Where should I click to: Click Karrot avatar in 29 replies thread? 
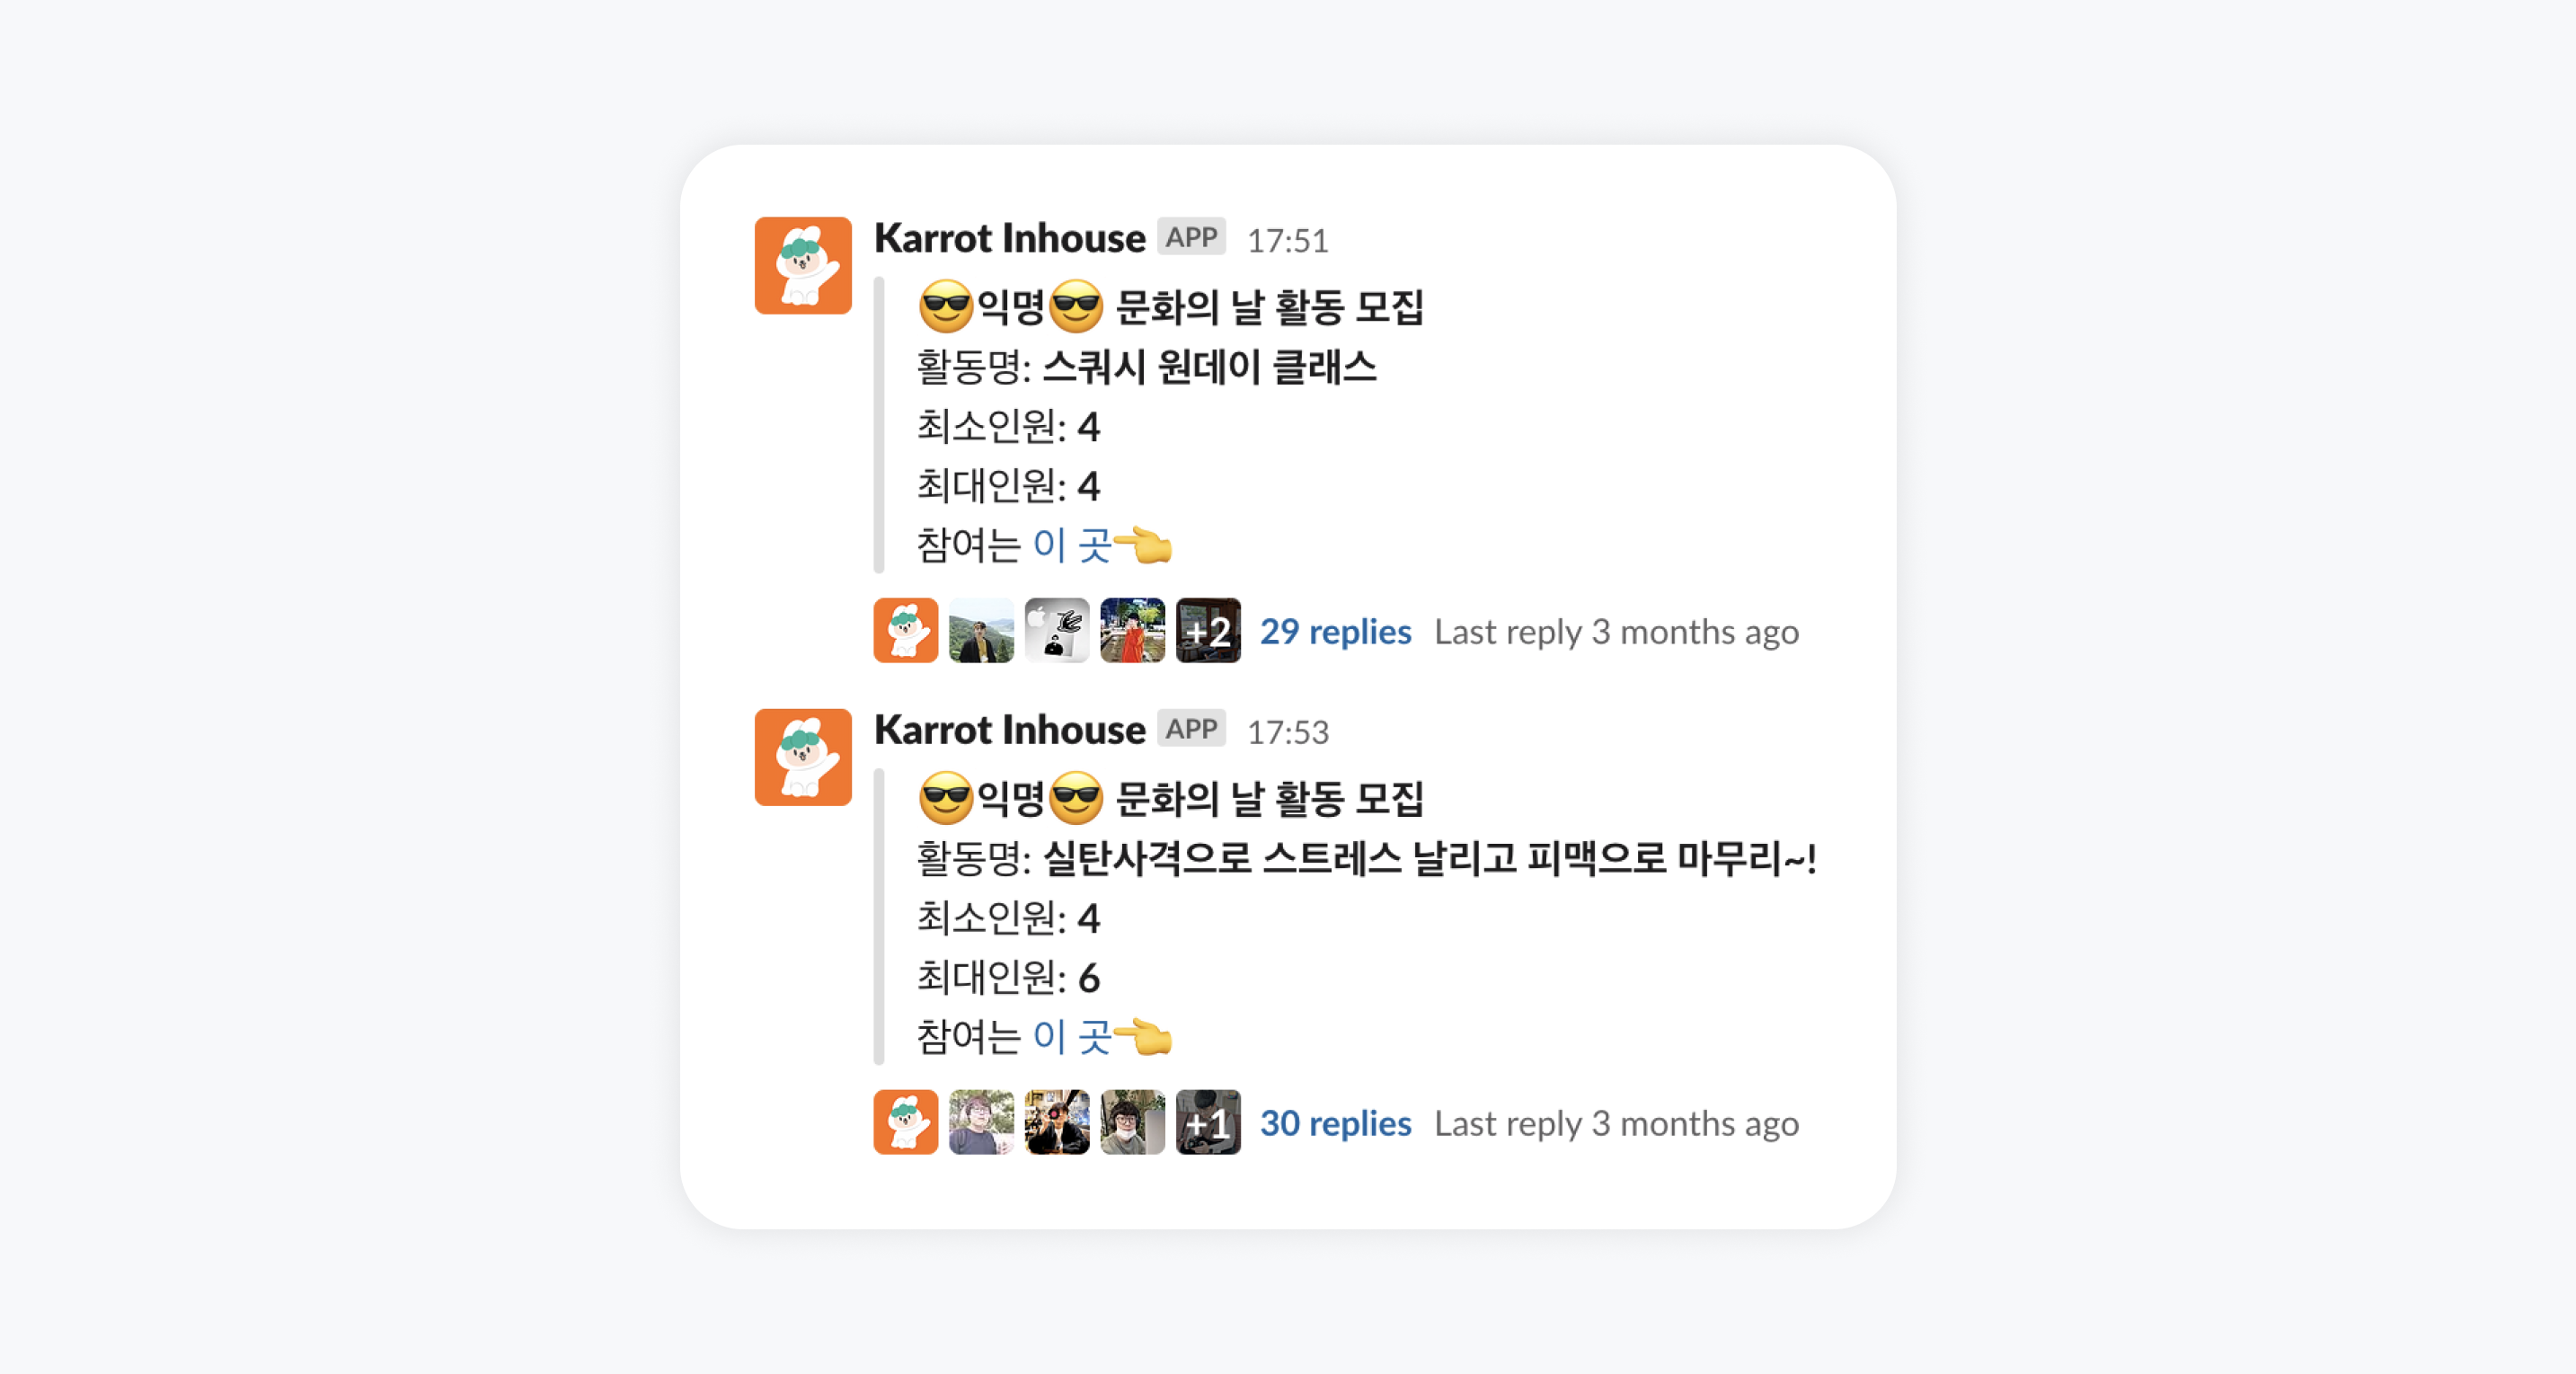point(905,630)
